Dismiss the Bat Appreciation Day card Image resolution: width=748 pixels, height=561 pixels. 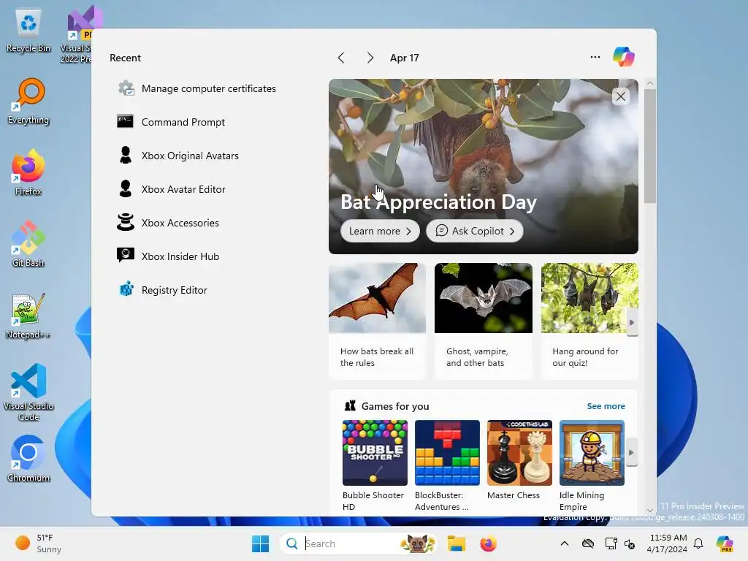(x=621, y=96)
